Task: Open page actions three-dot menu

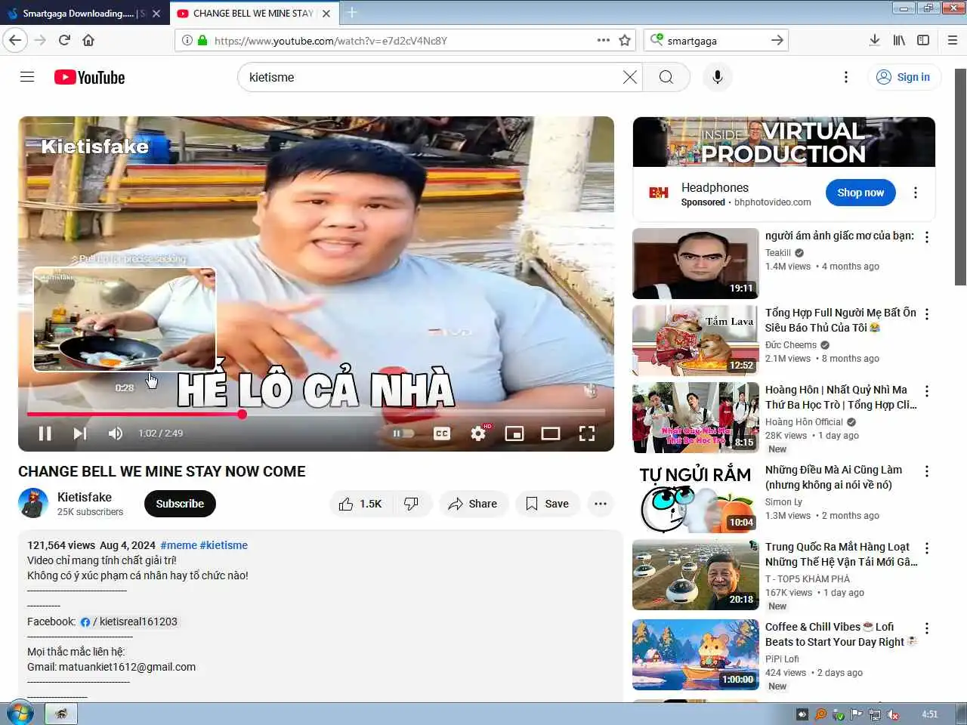Action: [603, 40]
